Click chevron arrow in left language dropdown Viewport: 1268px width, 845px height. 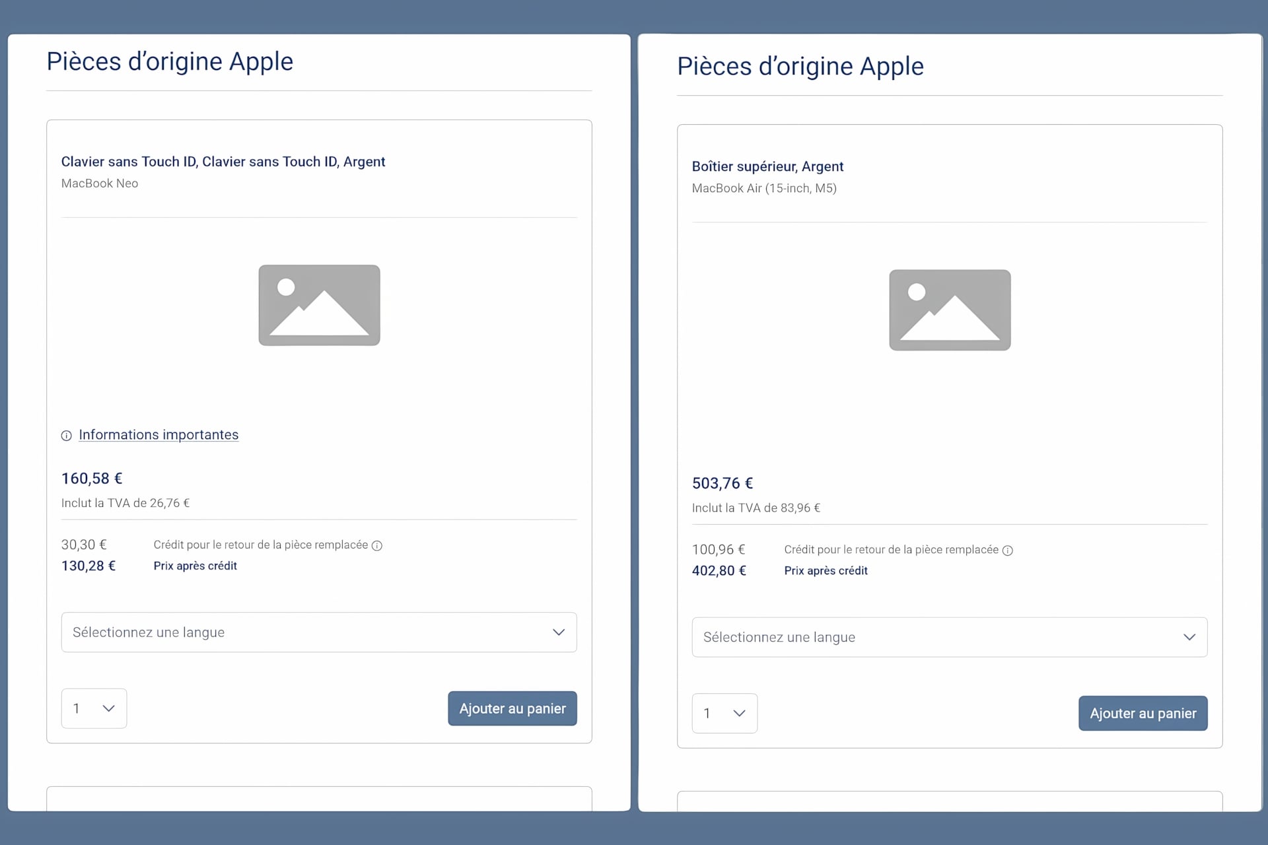(x=559, y=632)
